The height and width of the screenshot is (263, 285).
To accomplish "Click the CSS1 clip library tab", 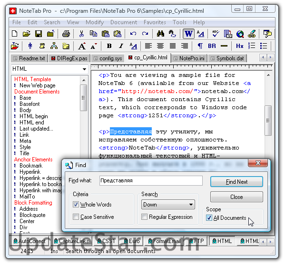I will tap(107, 241).
